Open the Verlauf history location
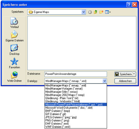This screenshot has width=139, height=129. 15,23
